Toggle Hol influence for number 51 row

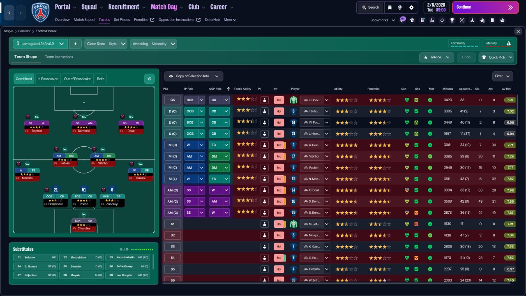point(279,123)
